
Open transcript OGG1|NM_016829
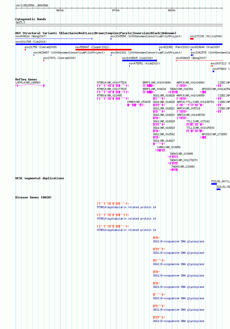pyautogui.click(x=164, y=121)
